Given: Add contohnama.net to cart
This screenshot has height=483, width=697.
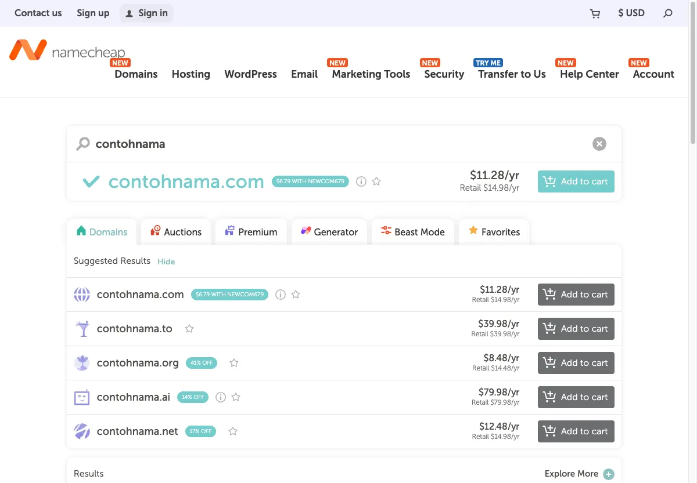Looking at the screenshot, I should tap(576, 431).
